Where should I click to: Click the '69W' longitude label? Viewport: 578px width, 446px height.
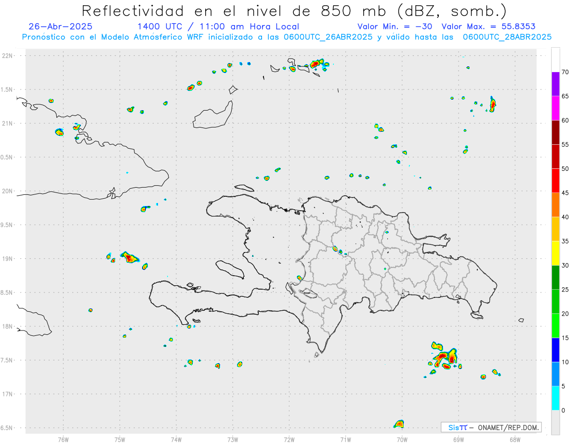pyautogui.click(x=459, y=439)
